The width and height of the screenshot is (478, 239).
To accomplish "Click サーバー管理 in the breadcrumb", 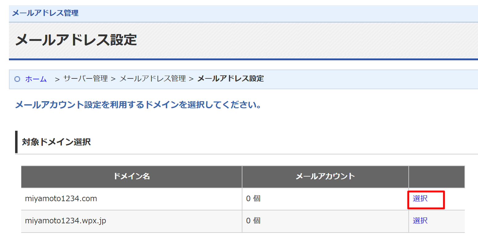I will click(x=85, y=79).
